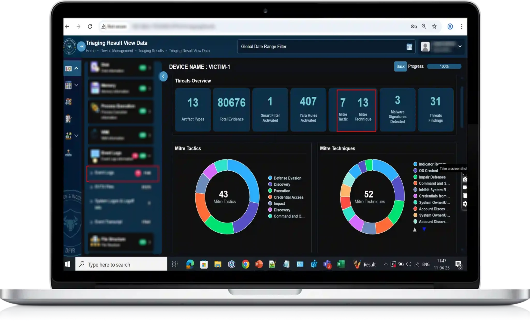Image resolution: width=530 pixels, height=321 pixels.
Task: Navigate to Triaging Results via breadcrumb
Action: click(x=151, y=51)
